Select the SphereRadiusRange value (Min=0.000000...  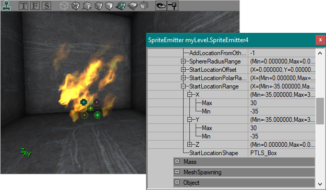point(282,61)
